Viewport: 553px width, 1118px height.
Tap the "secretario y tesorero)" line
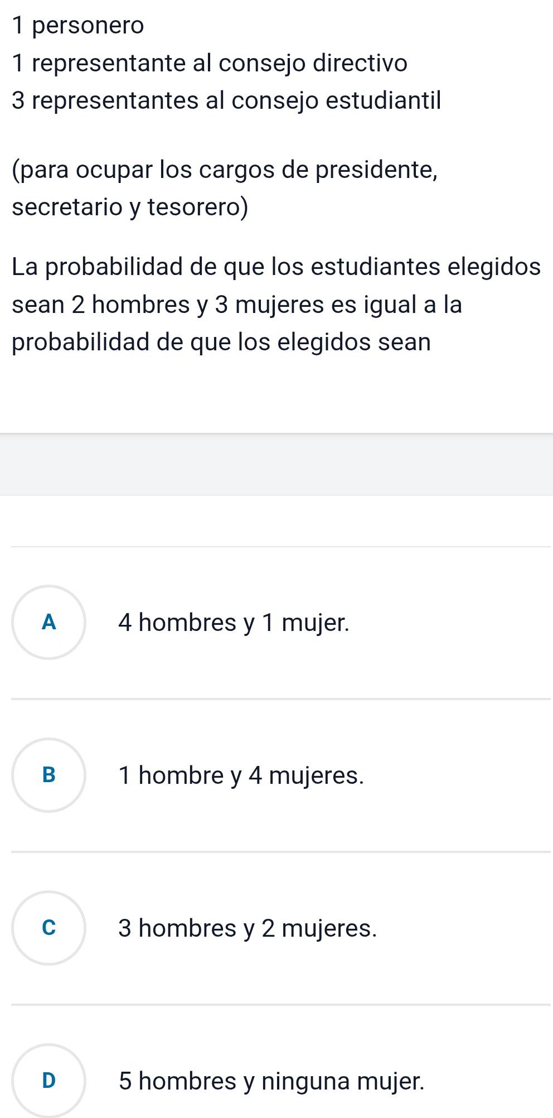[130, 207]
